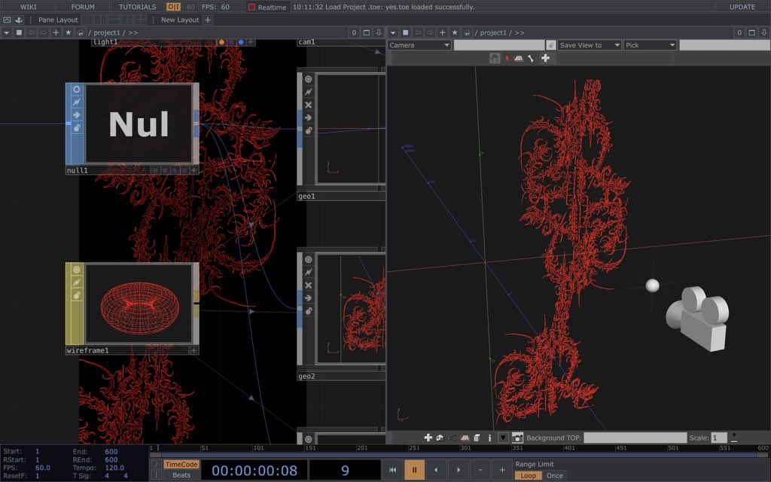771x482 pixels.
Task: Open triangle dropdown in viewer bottom bar
Action: click(x=503, y=438)
